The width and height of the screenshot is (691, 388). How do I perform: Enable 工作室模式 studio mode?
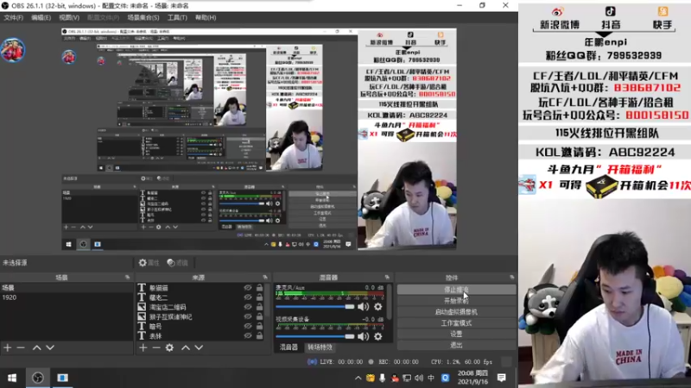point(456,322)
